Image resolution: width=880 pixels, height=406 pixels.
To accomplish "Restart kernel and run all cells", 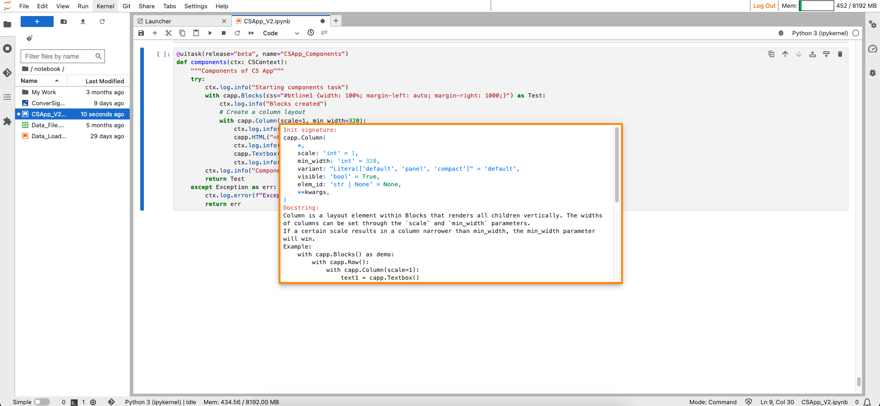I will (251, 33).
